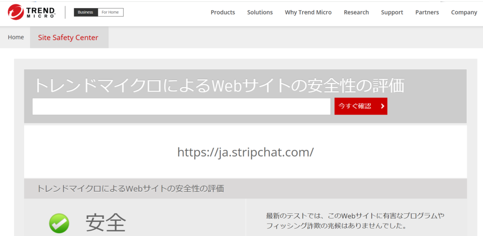Viewport: 483px width, 236px height.
Task: Open the Why Trend Micro menu
Action: (308, 12)
